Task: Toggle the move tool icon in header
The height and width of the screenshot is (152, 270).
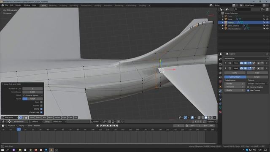Action: [9, 122]
